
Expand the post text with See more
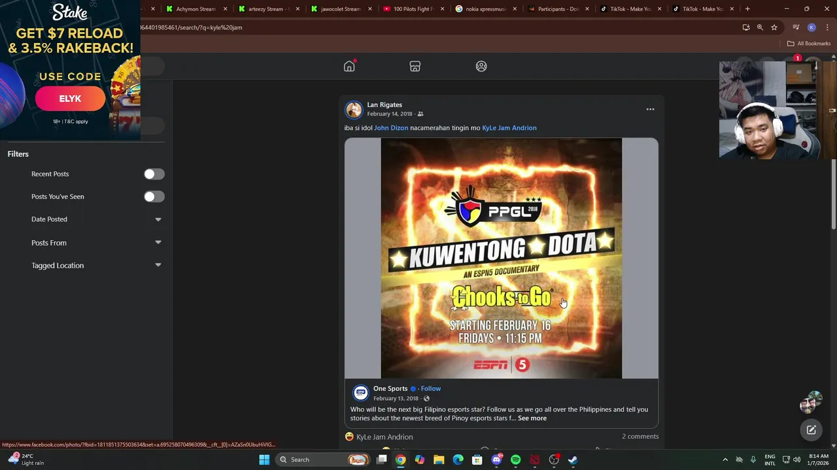(532, 418)
